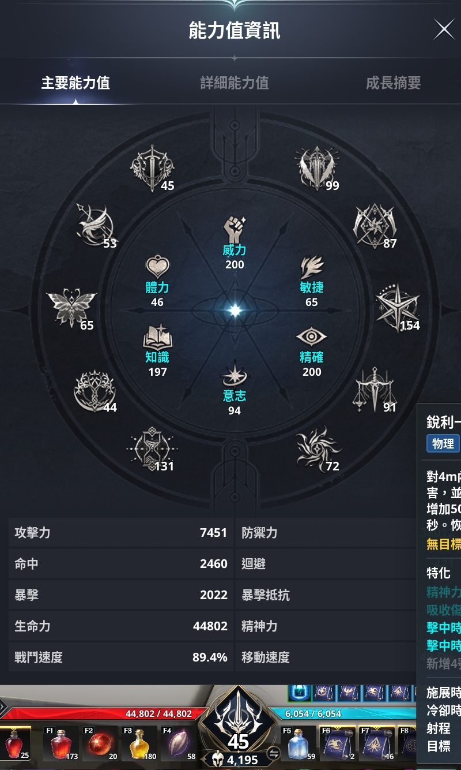
Task: Select the 體力 heart icon
Action: tap(157, 267)
